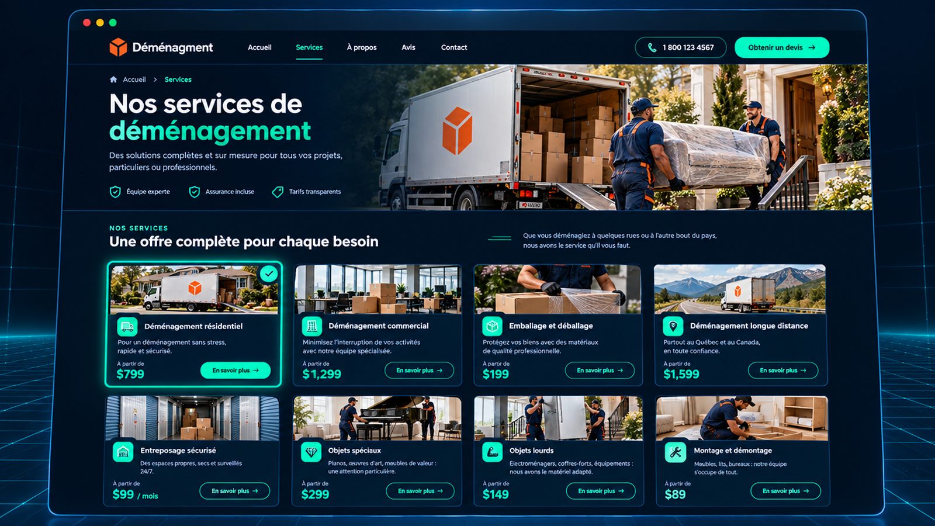Click the $1,599 price text
Screen dimensions: 935x526
(681, 375)
